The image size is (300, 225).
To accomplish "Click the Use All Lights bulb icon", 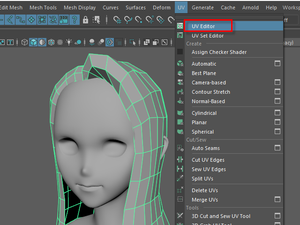I will 70,42.
